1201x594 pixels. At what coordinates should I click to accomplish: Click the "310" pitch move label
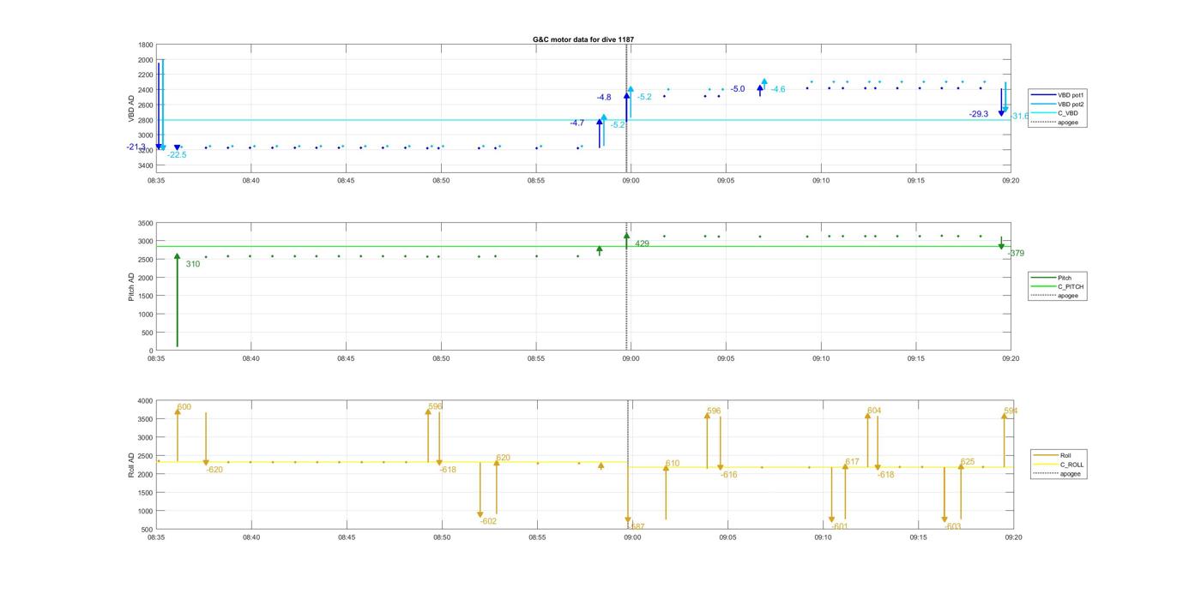(x=193, y=264)
